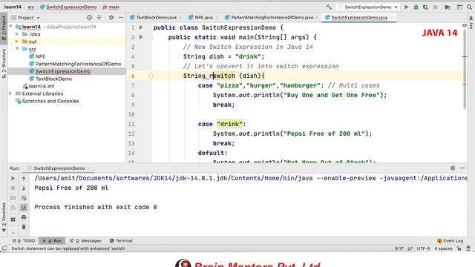Viewport: 475px width, 267px height.
Task: Toggle scroll to end in Run console
Action: pos(24,208)
